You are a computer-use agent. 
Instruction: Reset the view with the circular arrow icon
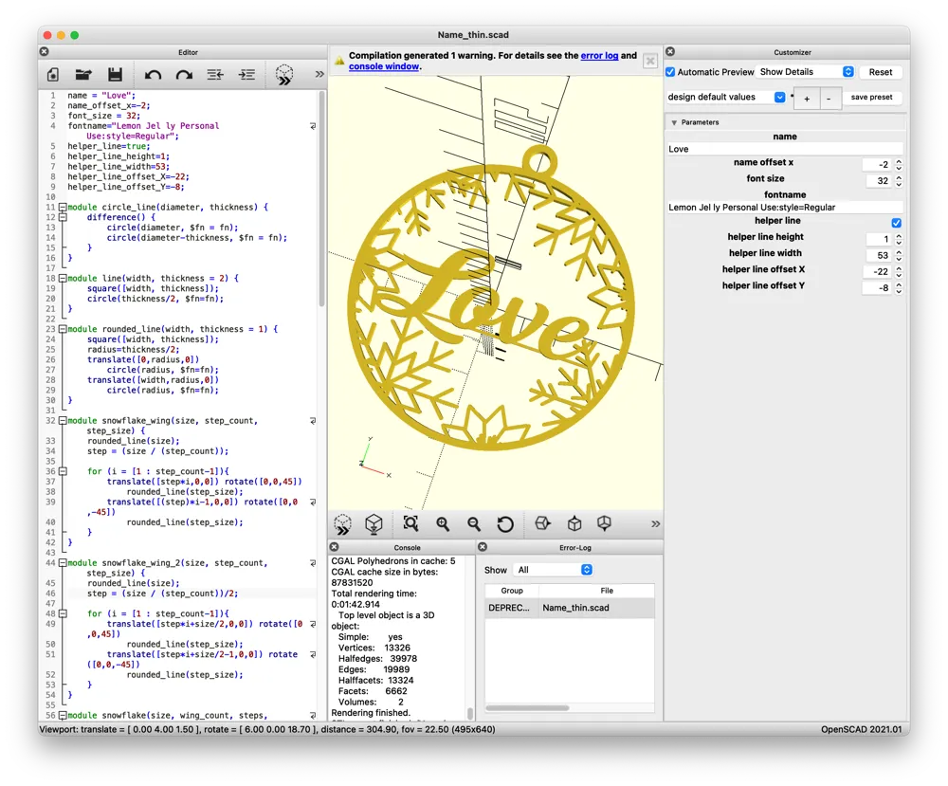click(505, 523)
